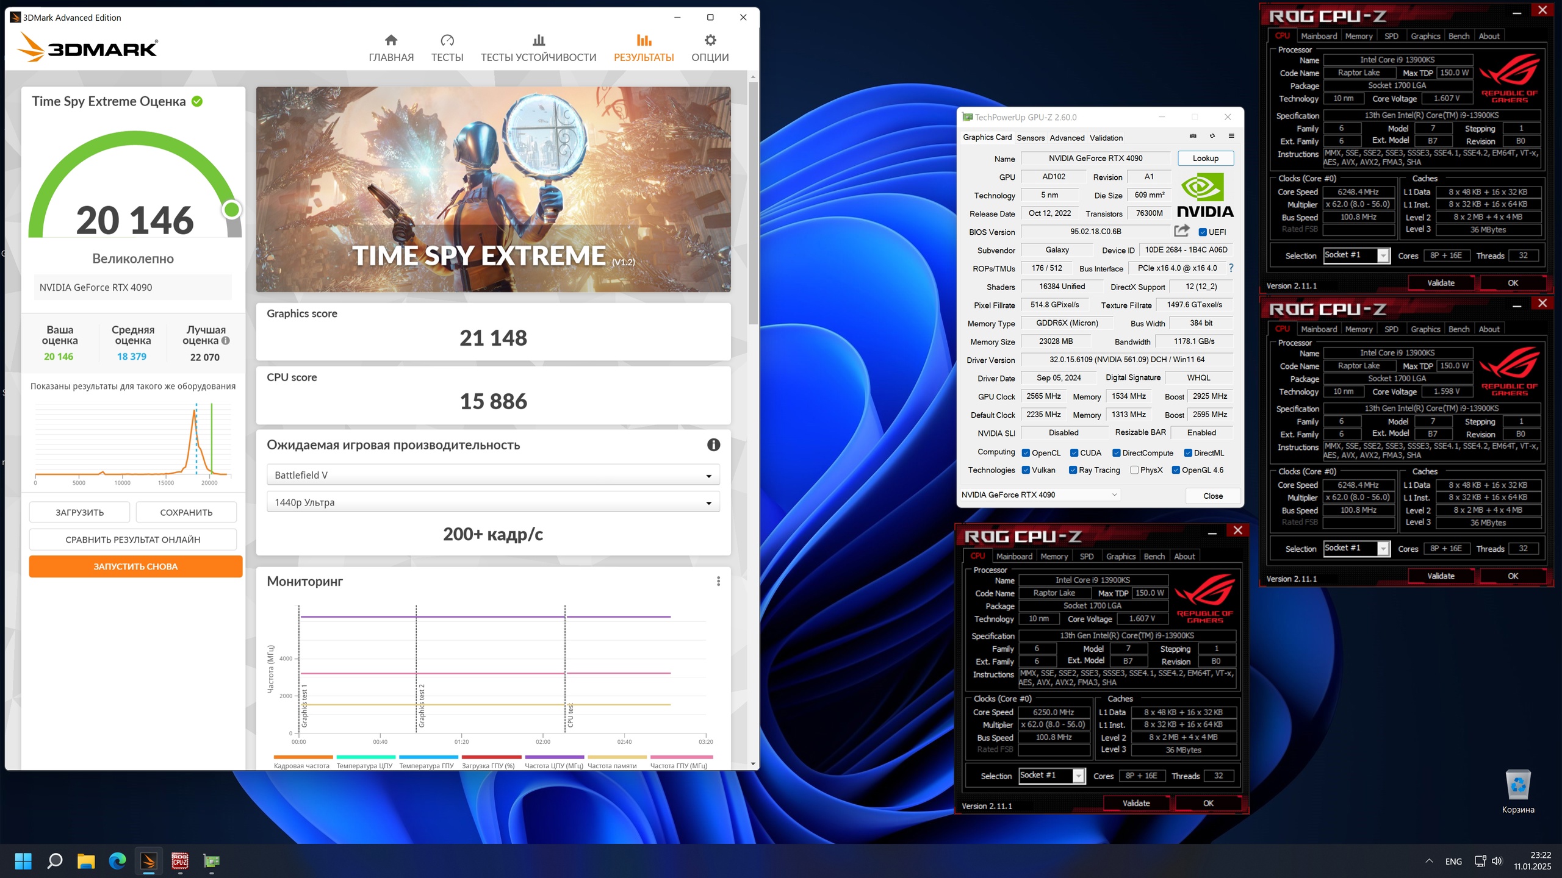The image size is (1562, 878).
Task: Click ЗАПУСТИТЬ СНОВА orange button
Action: (135, 566)
